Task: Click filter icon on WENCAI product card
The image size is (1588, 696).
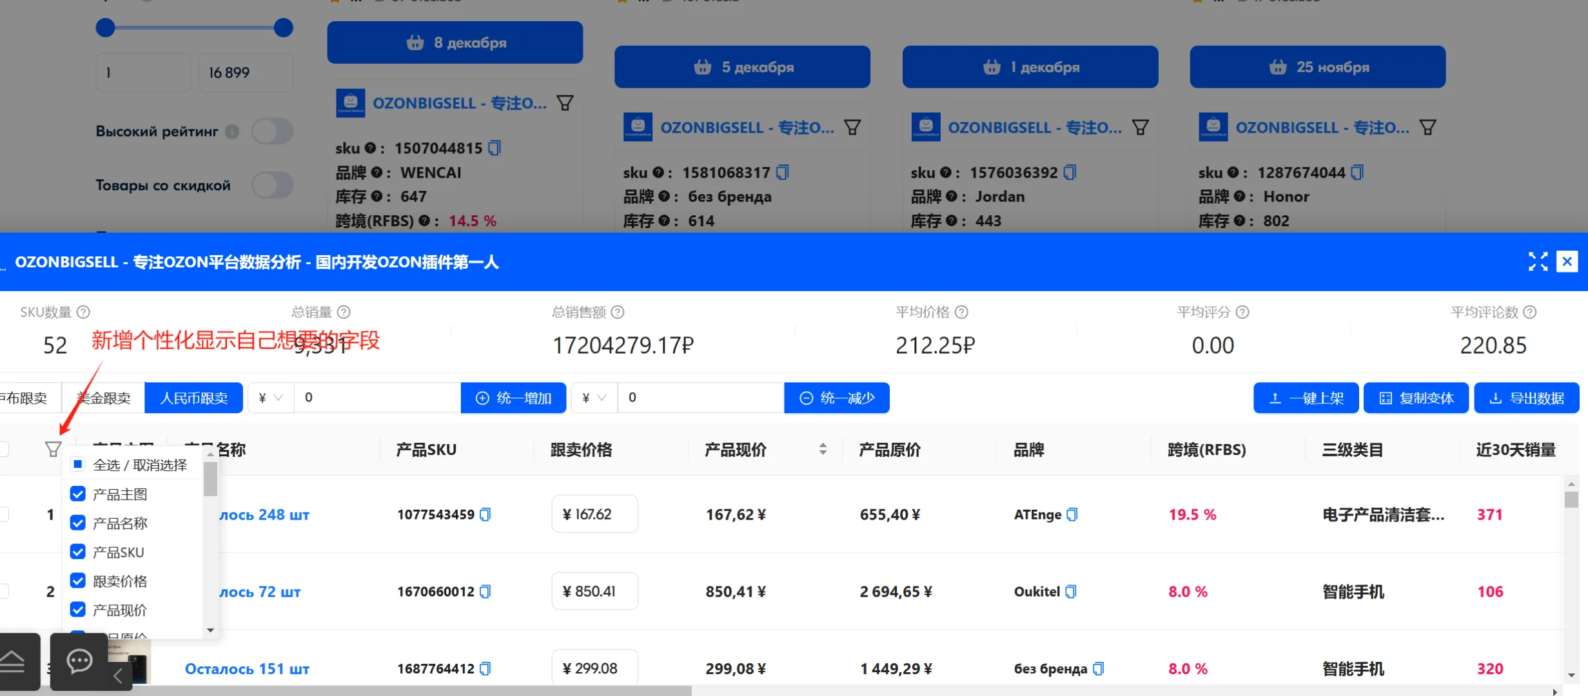Action: (x=565, y=103)
